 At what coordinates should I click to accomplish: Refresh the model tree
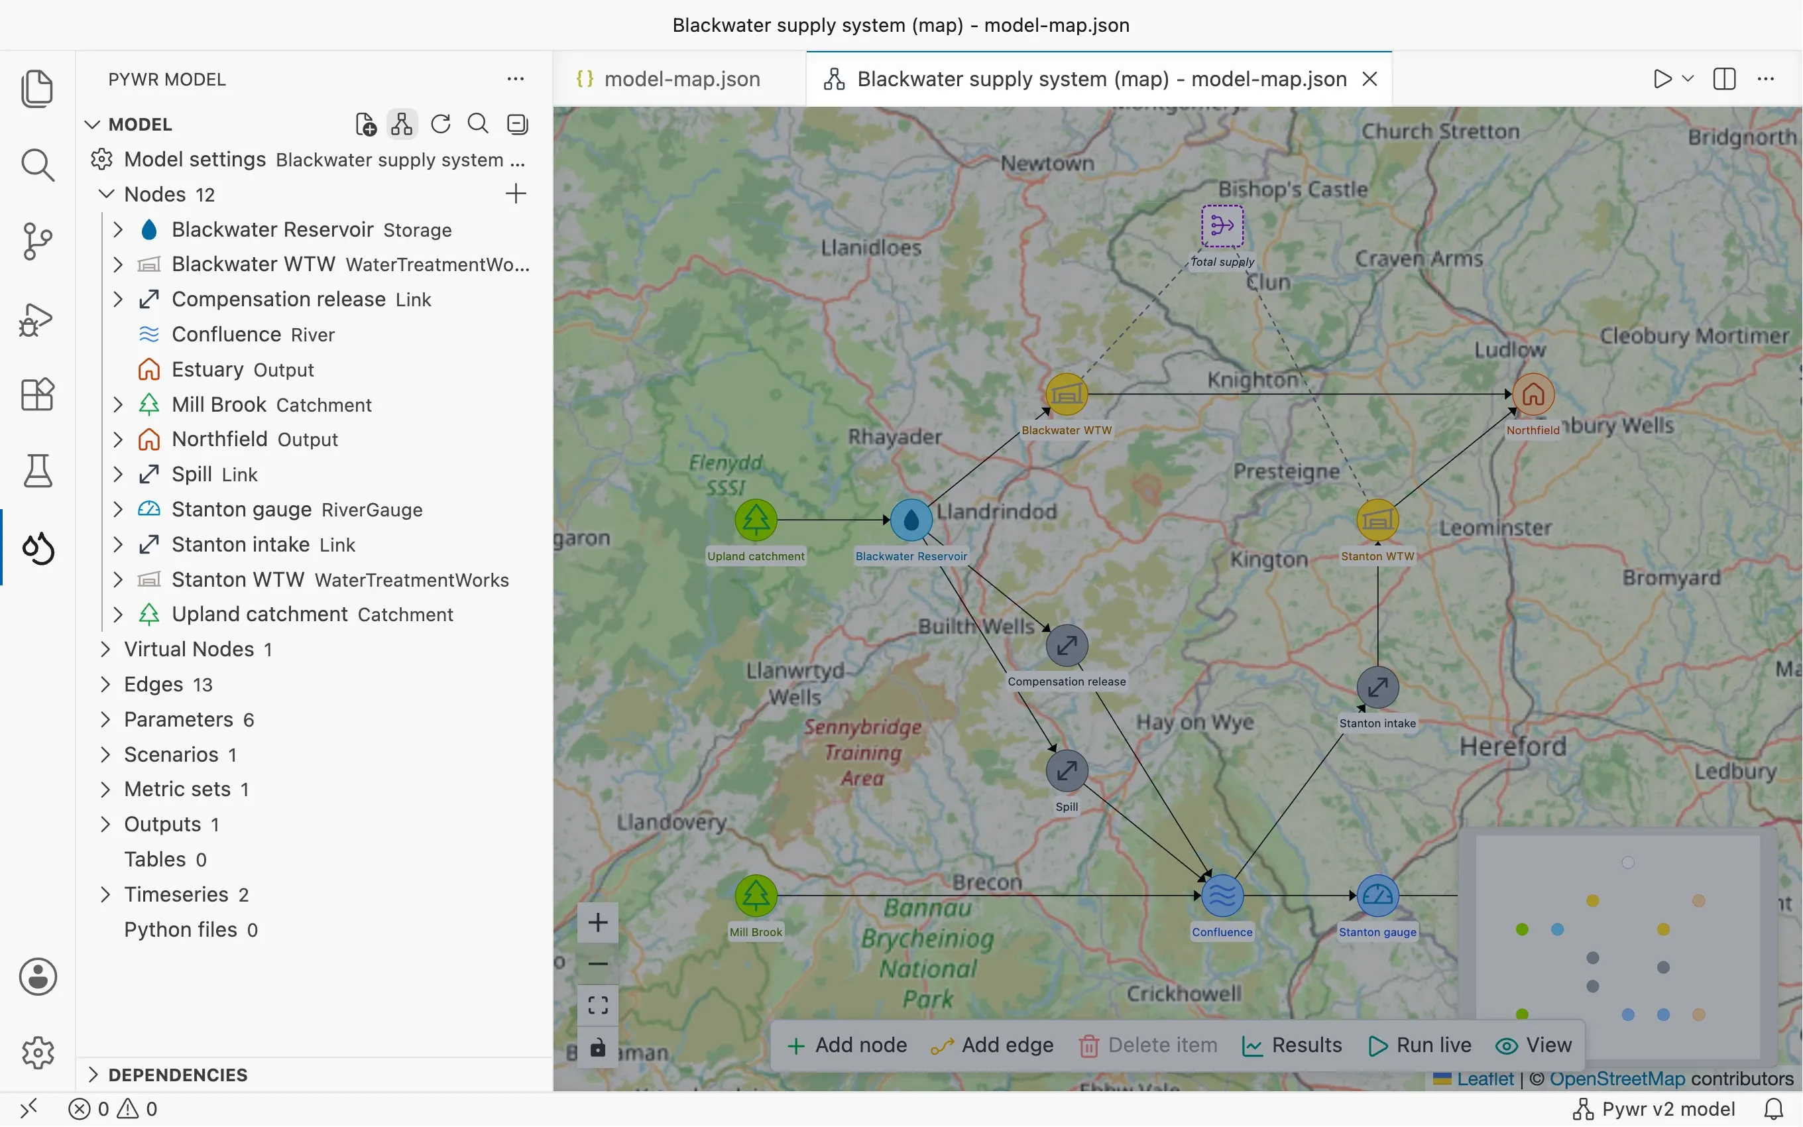(x=441, y=124)
